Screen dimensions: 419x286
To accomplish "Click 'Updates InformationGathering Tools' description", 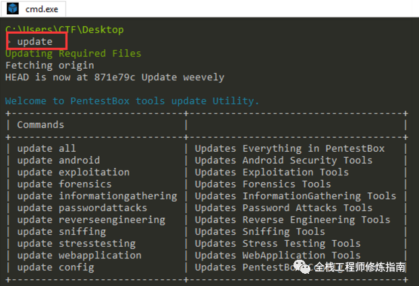I will pos(296,196).
